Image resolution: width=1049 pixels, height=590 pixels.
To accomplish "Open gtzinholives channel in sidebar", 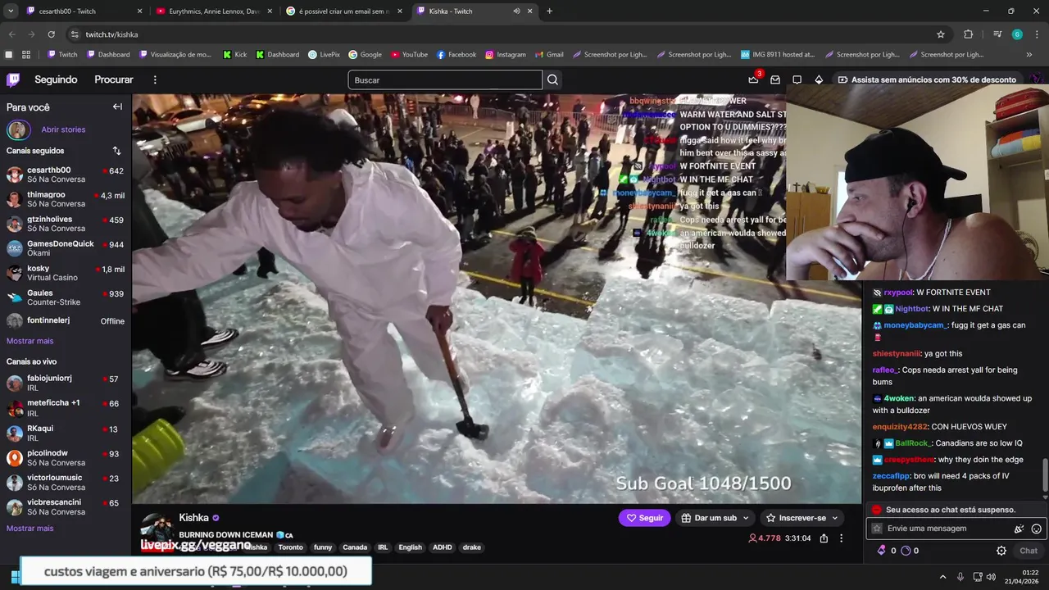I will coord(66,224).
